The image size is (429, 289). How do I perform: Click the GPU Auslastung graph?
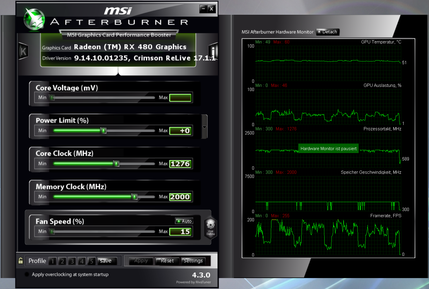(x=328, y=107)
